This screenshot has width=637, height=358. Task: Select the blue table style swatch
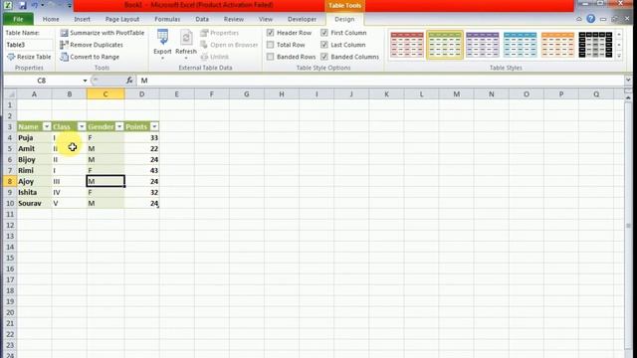pyautogui.click(x=520, y=45)
